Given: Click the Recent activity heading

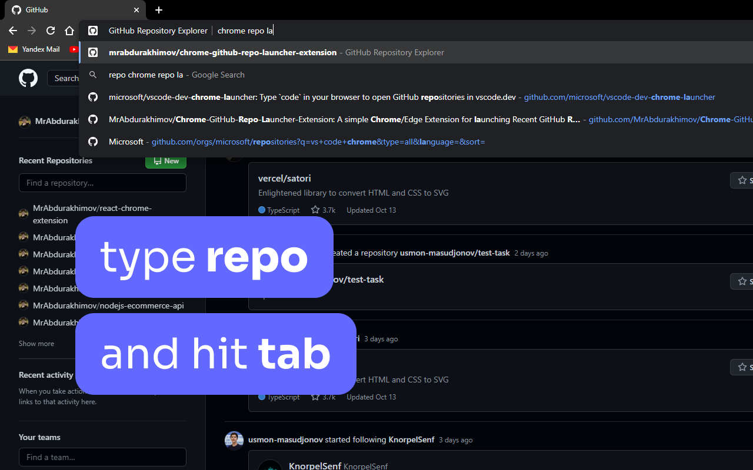Looking at the screenshot, I should (46, 375).
